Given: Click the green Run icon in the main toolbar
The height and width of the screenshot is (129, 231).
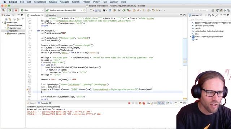Looking at the screenshot, I should (123, 10).
